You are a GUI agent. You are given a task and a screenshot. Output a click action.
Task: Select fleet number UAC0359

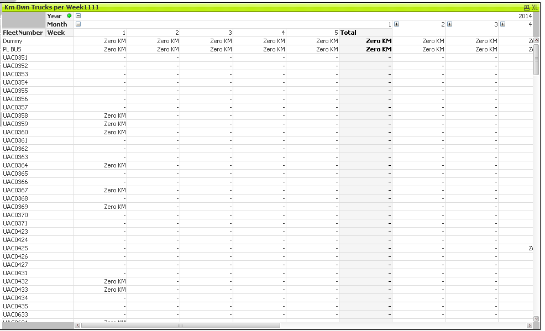(15, 124)
